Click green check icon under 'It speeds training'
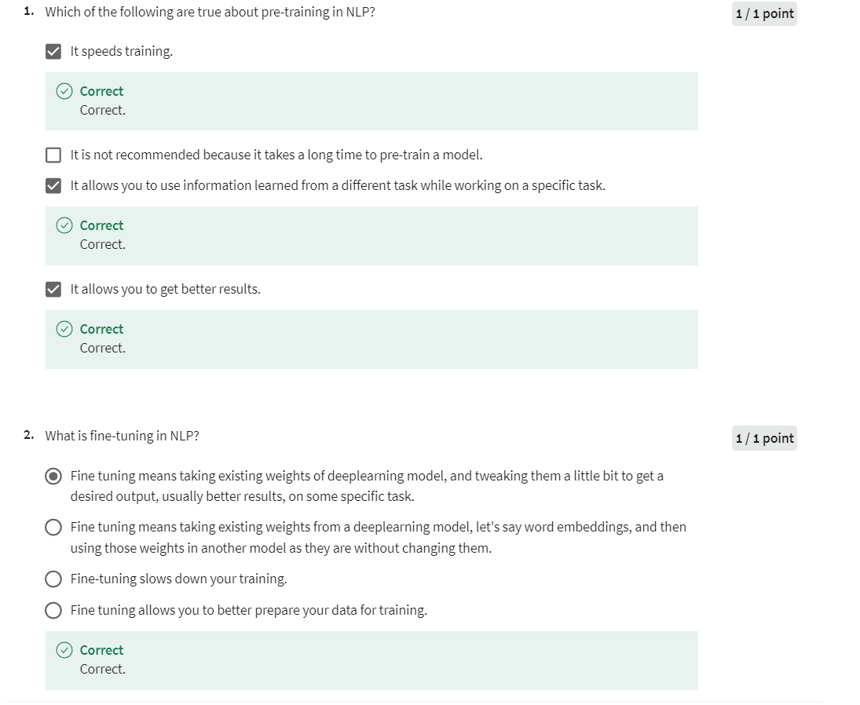This screenshot has width=860, height=705. (x=64, y=91)
